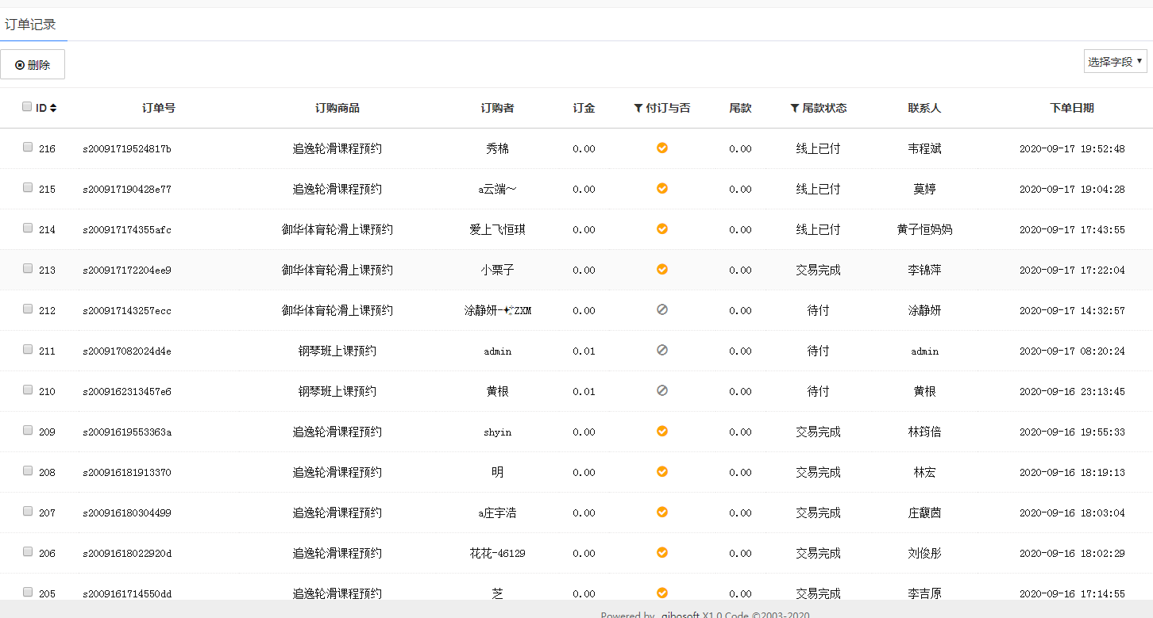Screen dimensions: 1153x618
Task: Check the box for order 216
Action: click(28, 147)
